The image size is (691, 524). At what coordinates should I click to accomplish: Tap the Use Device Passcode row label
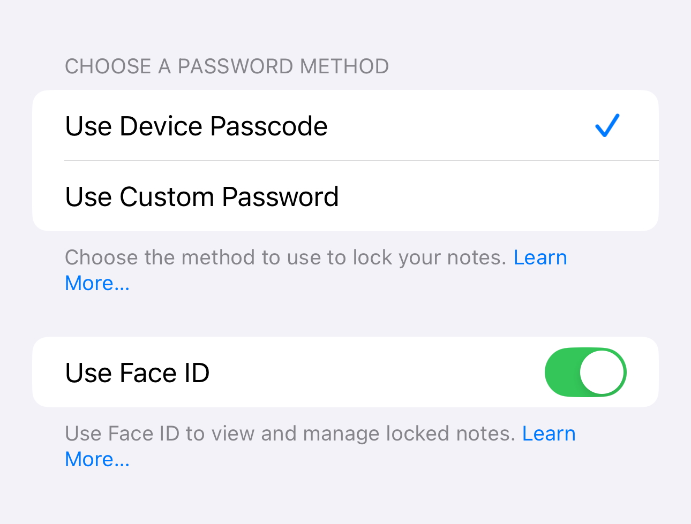click(196, 126)
